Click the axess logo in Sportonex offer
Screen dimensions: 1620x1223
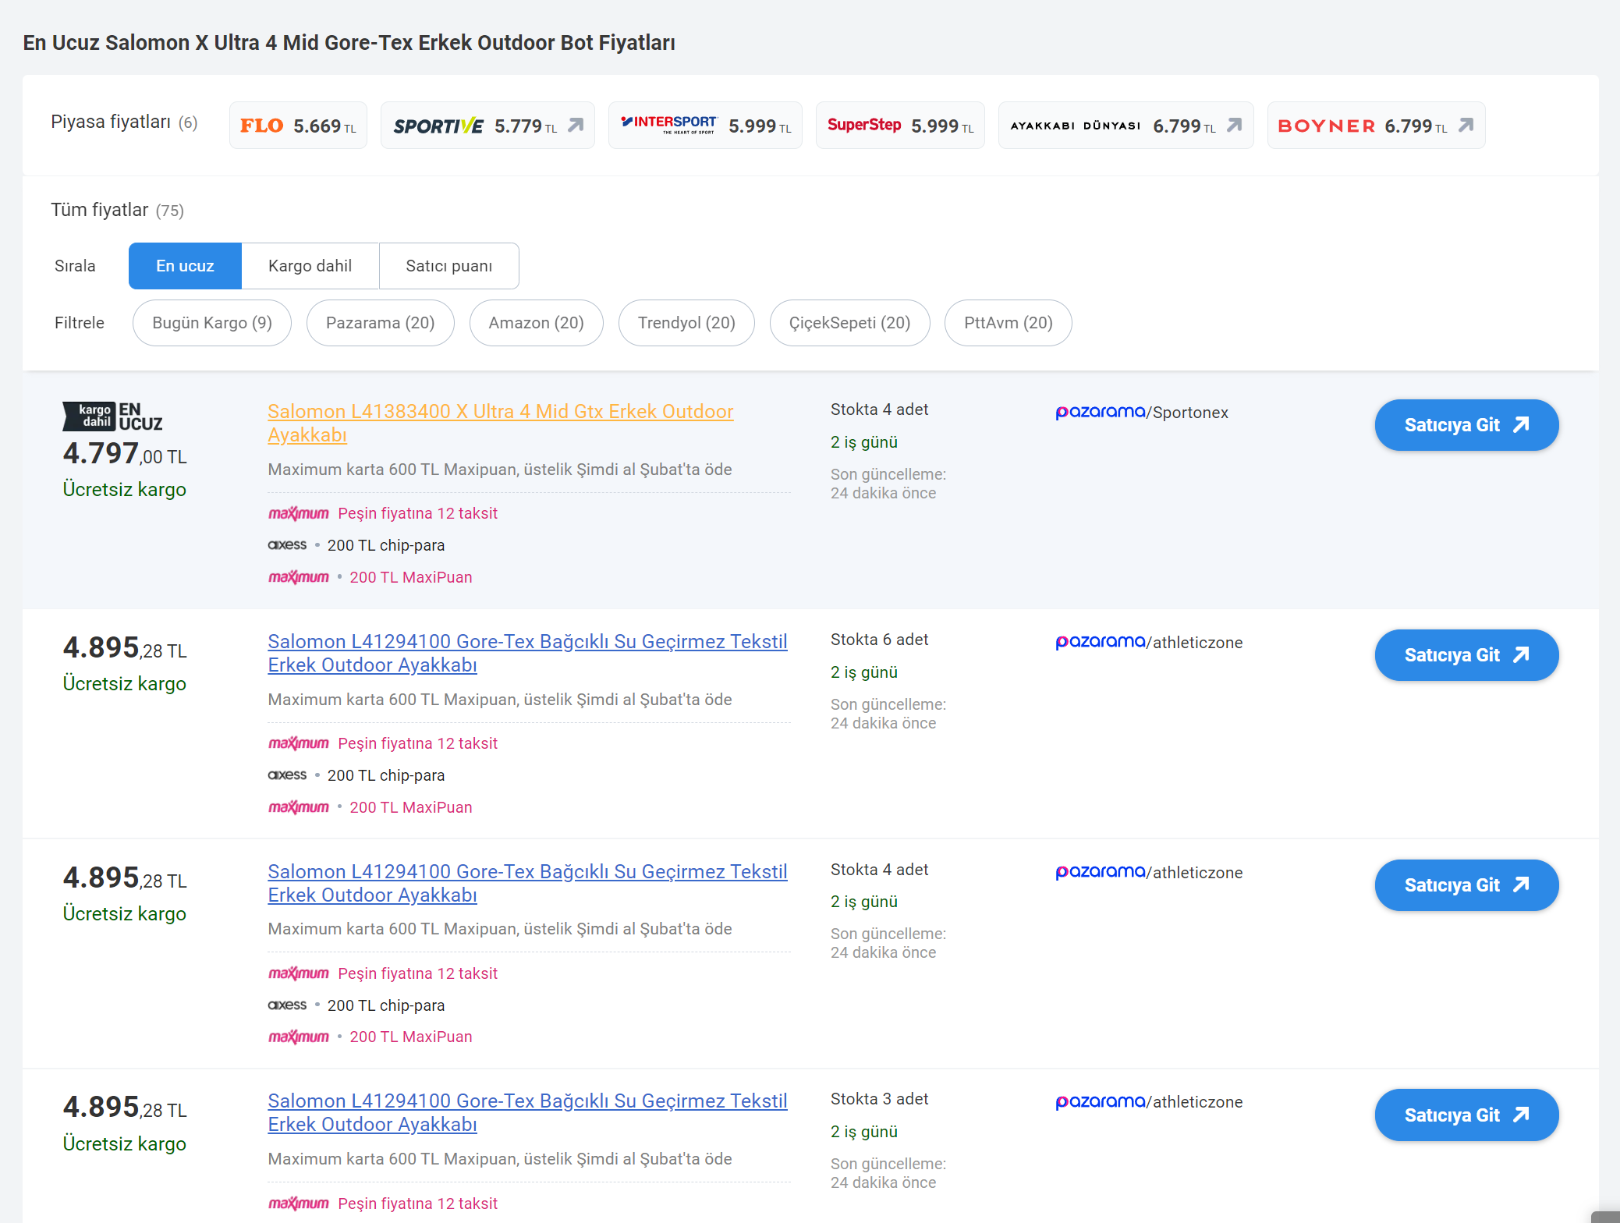(287, 544)
